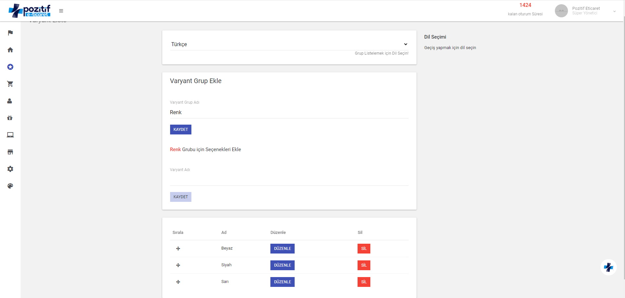Open the storefront sidebar icon
The width and height of the screenshot is (625, 298).
(x=10, y=152)
